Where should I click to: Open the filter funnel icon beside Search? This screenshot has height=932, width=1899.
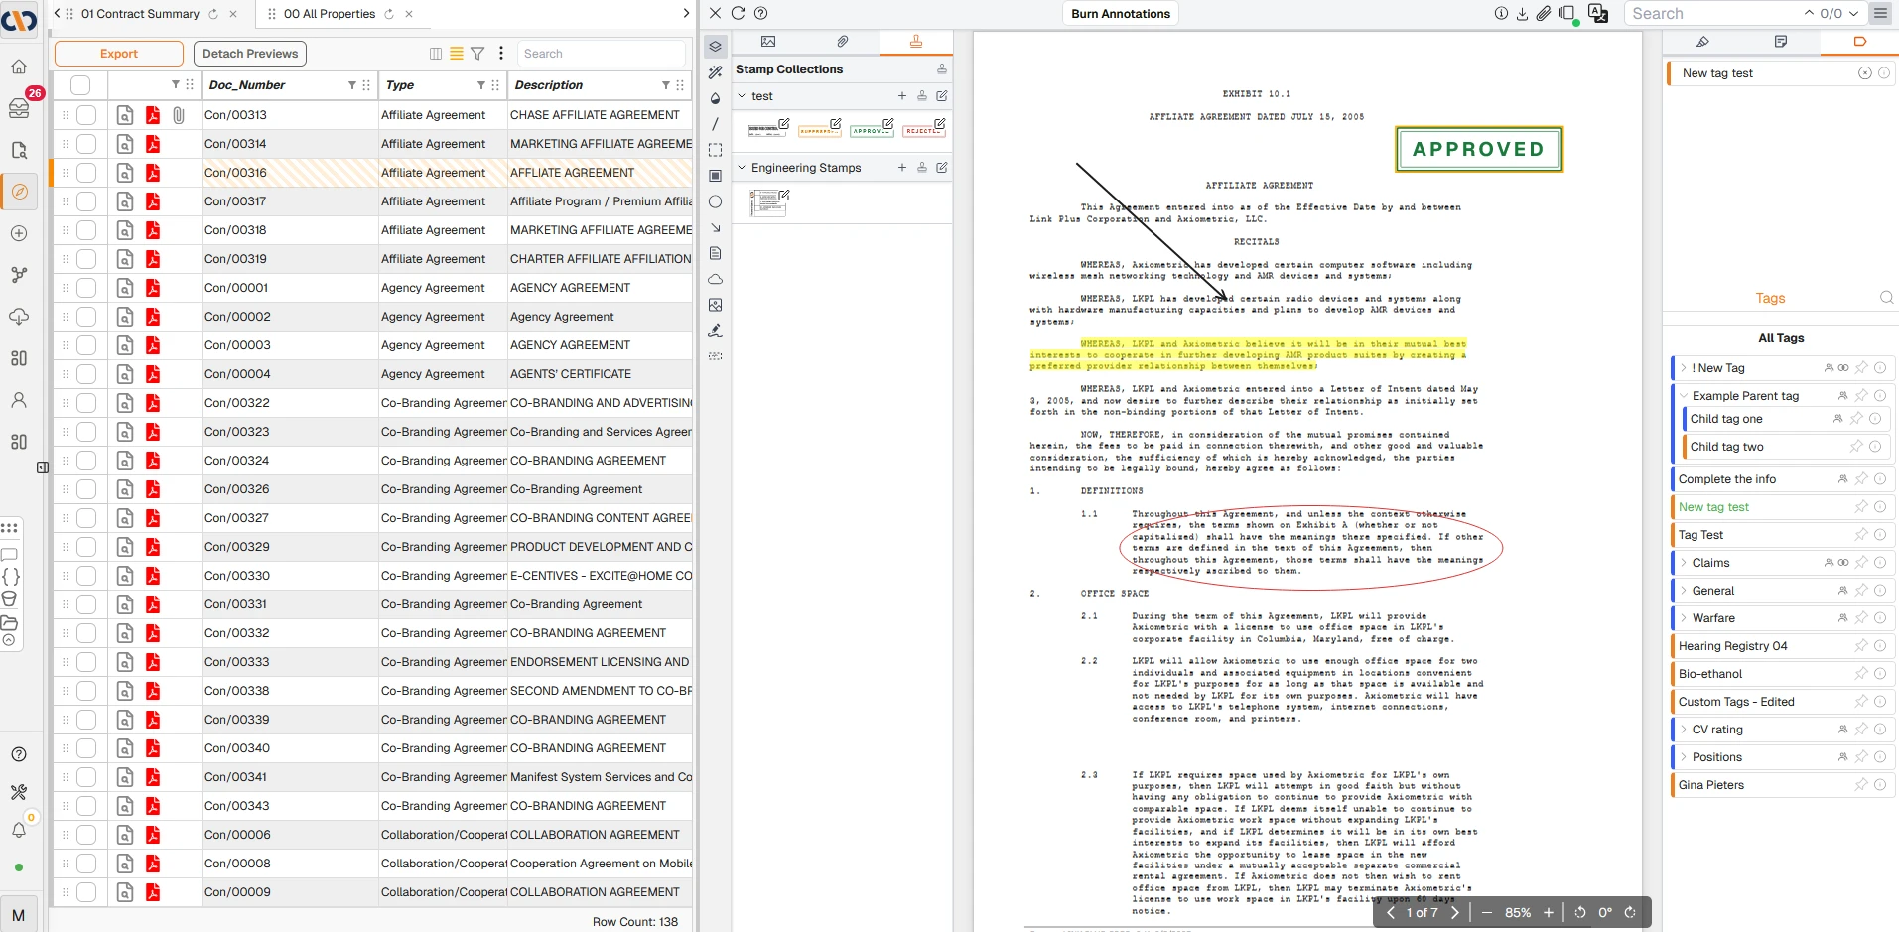[x=477, y=54]
